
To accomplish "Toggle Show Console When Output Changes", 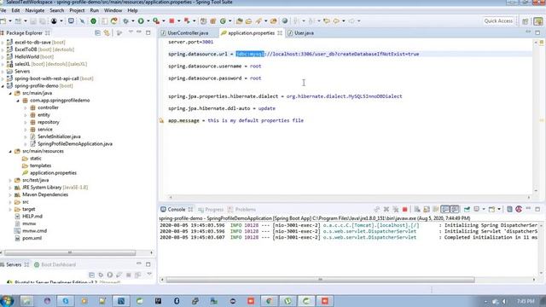I will coord(445,209).
